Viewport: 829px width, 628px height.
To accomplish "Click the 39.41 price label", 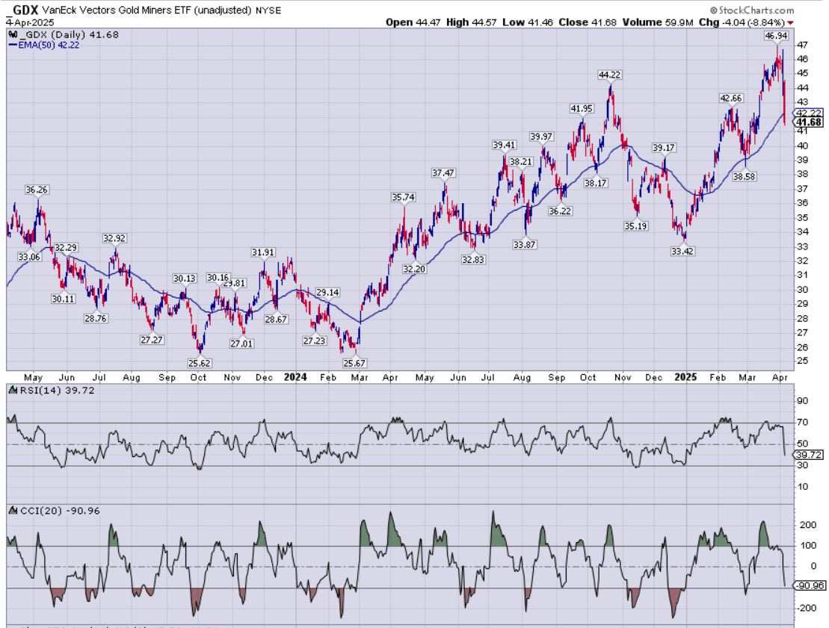I will coord(503,145).
